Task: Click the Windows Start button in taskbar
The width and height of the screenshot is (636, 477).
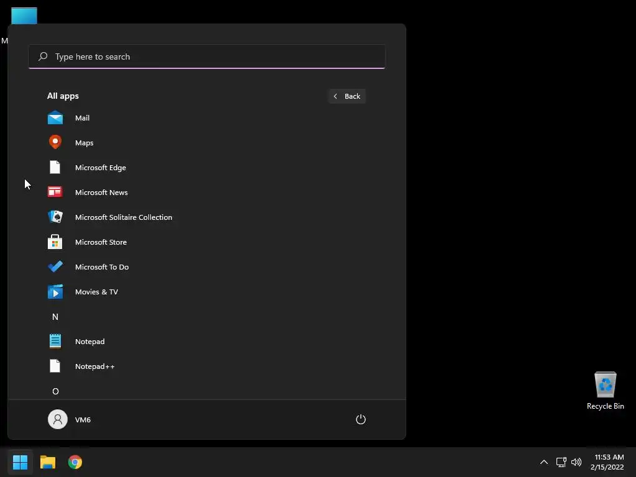Action: coord(20,462)
